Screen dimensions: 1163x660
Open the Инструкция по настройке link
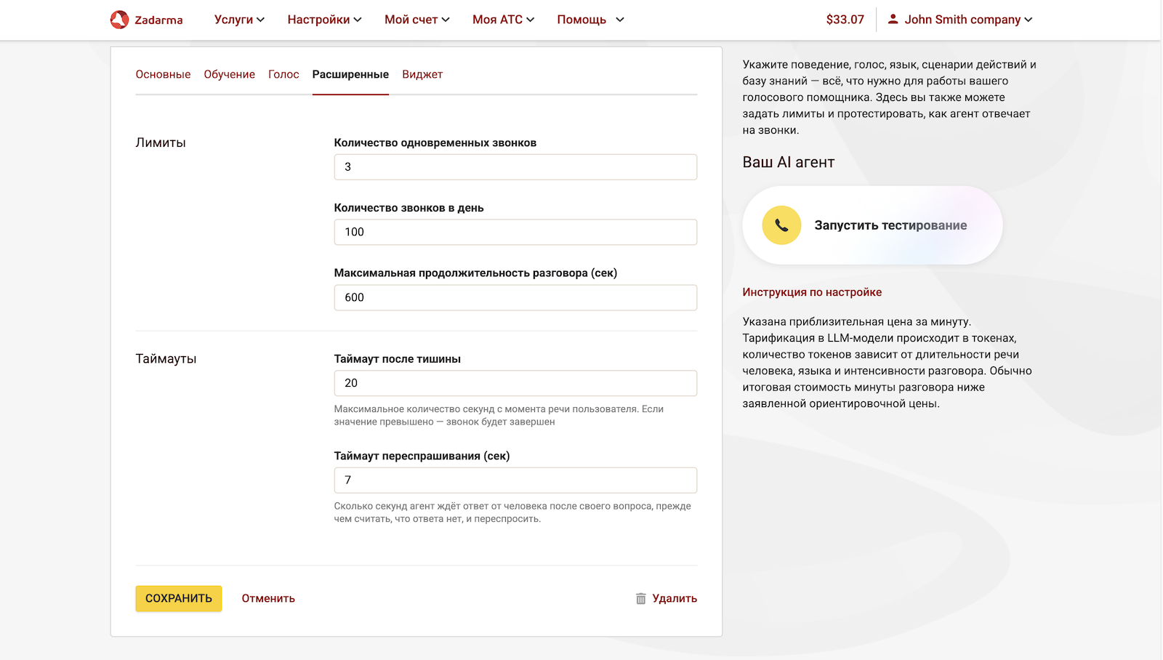pos(812,292)
